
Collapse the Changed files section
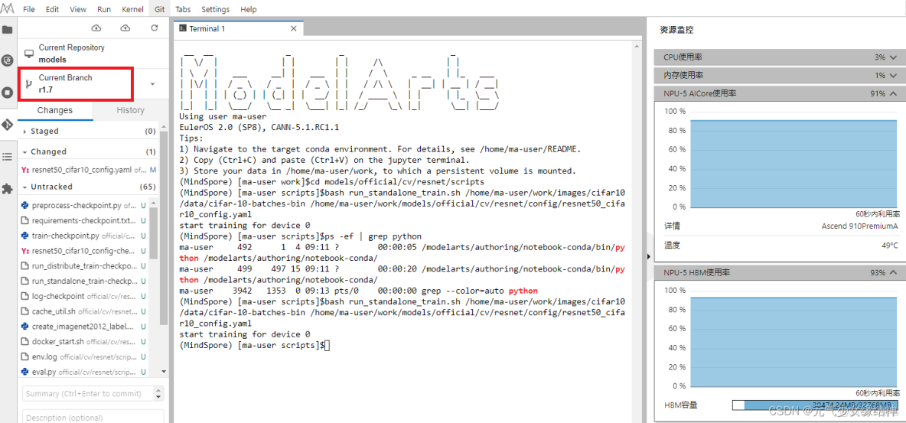tap(24, 151)
